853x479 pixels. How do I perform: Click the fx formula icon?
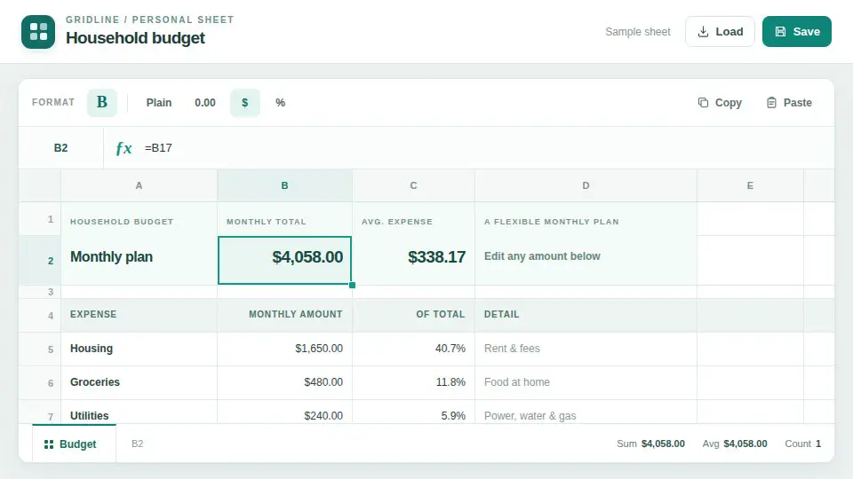pos(124,148)
